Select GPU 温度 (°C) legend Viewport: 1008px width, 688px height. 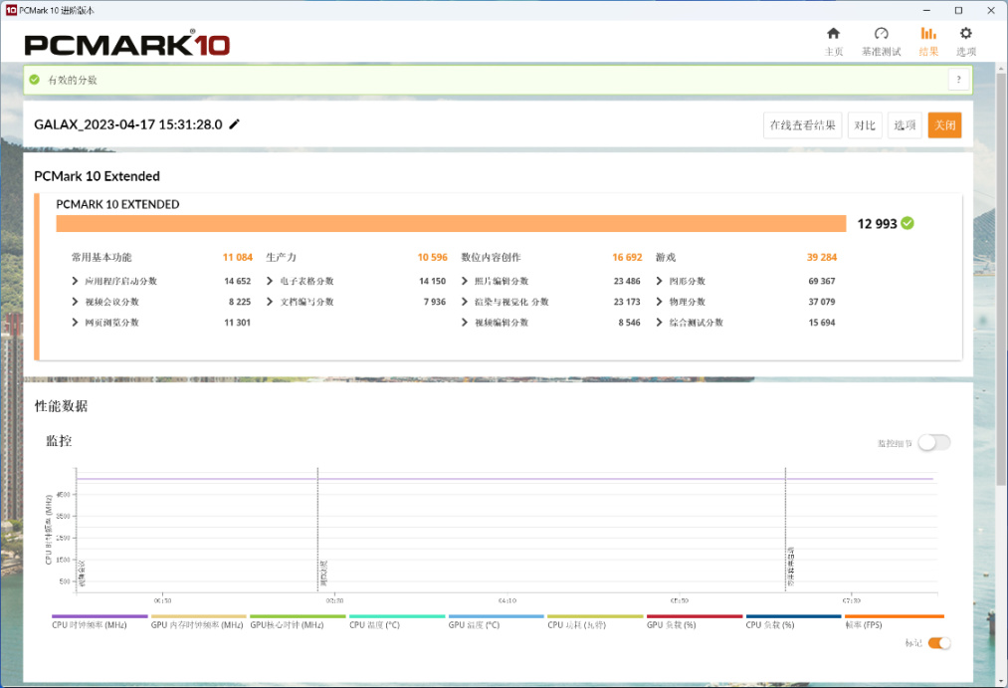click(x=496, y=621)
